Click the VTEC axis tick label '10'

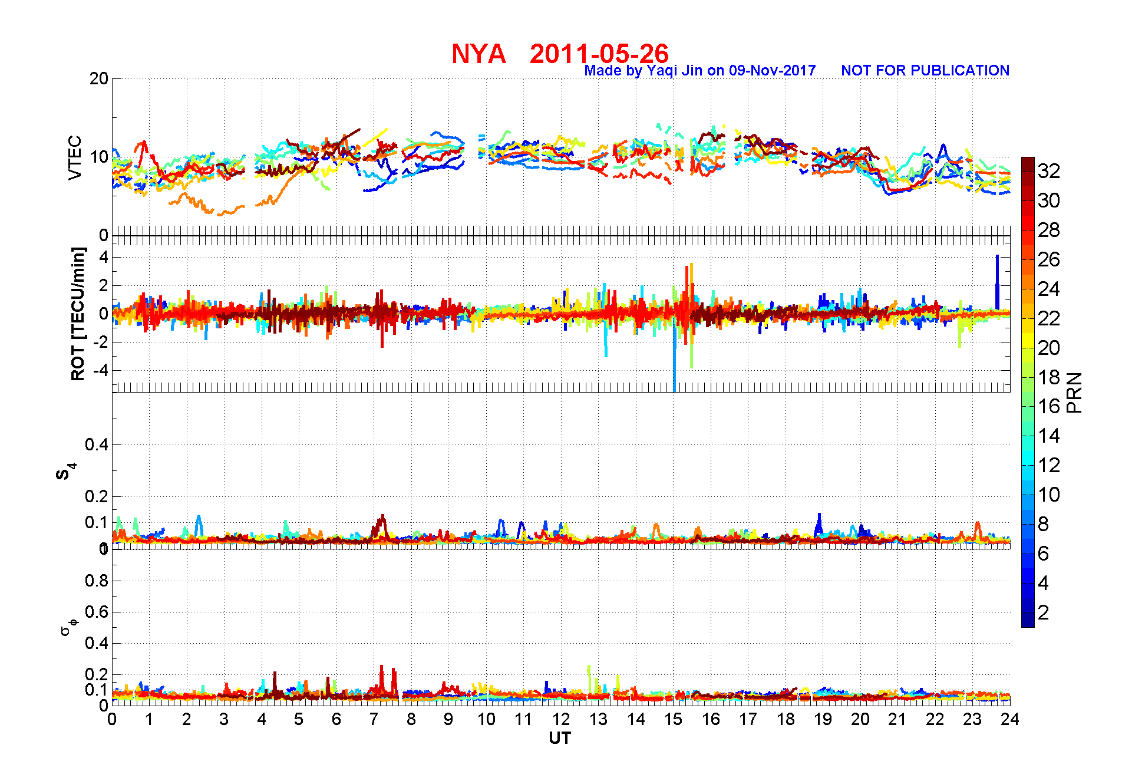tap(99, 157)
